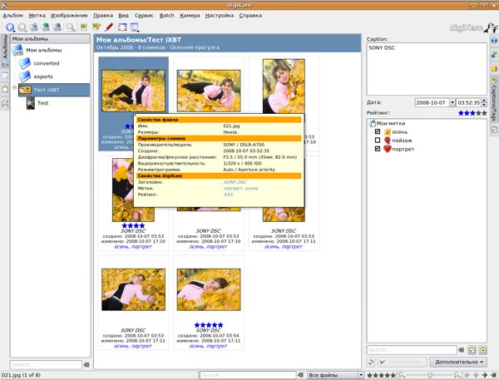Open the Справка menu
499x380 pixels.
tap(250, 15)
